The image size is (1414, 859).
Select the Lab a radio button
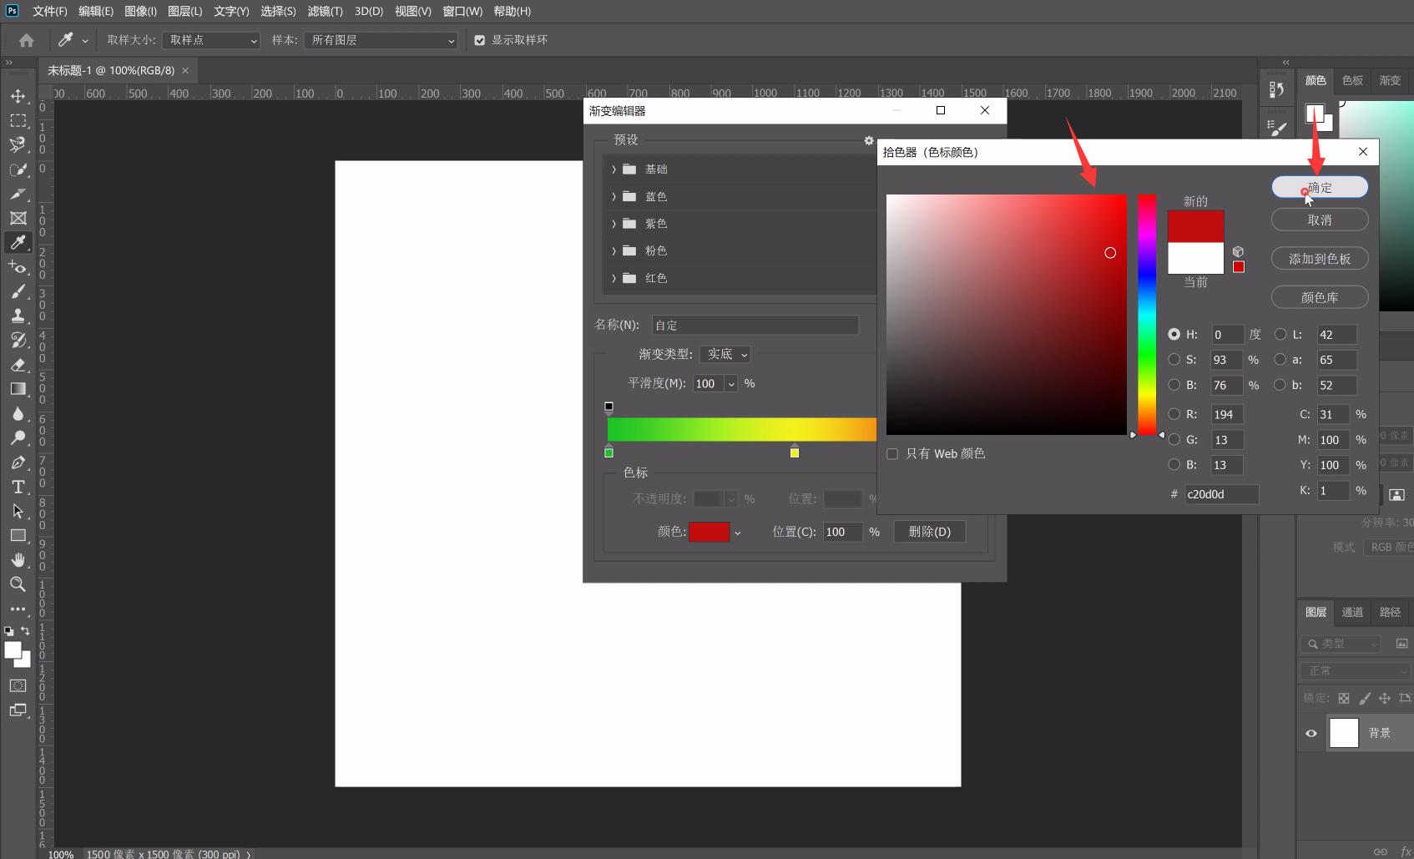(1280, 360)
